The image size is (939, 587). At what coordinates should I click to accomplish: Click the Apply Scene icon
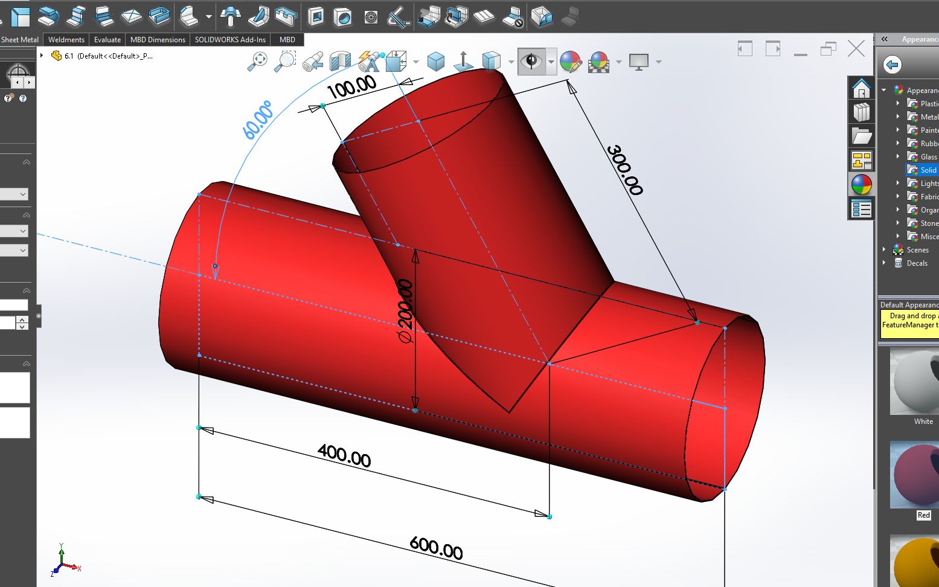pos(600,61)
